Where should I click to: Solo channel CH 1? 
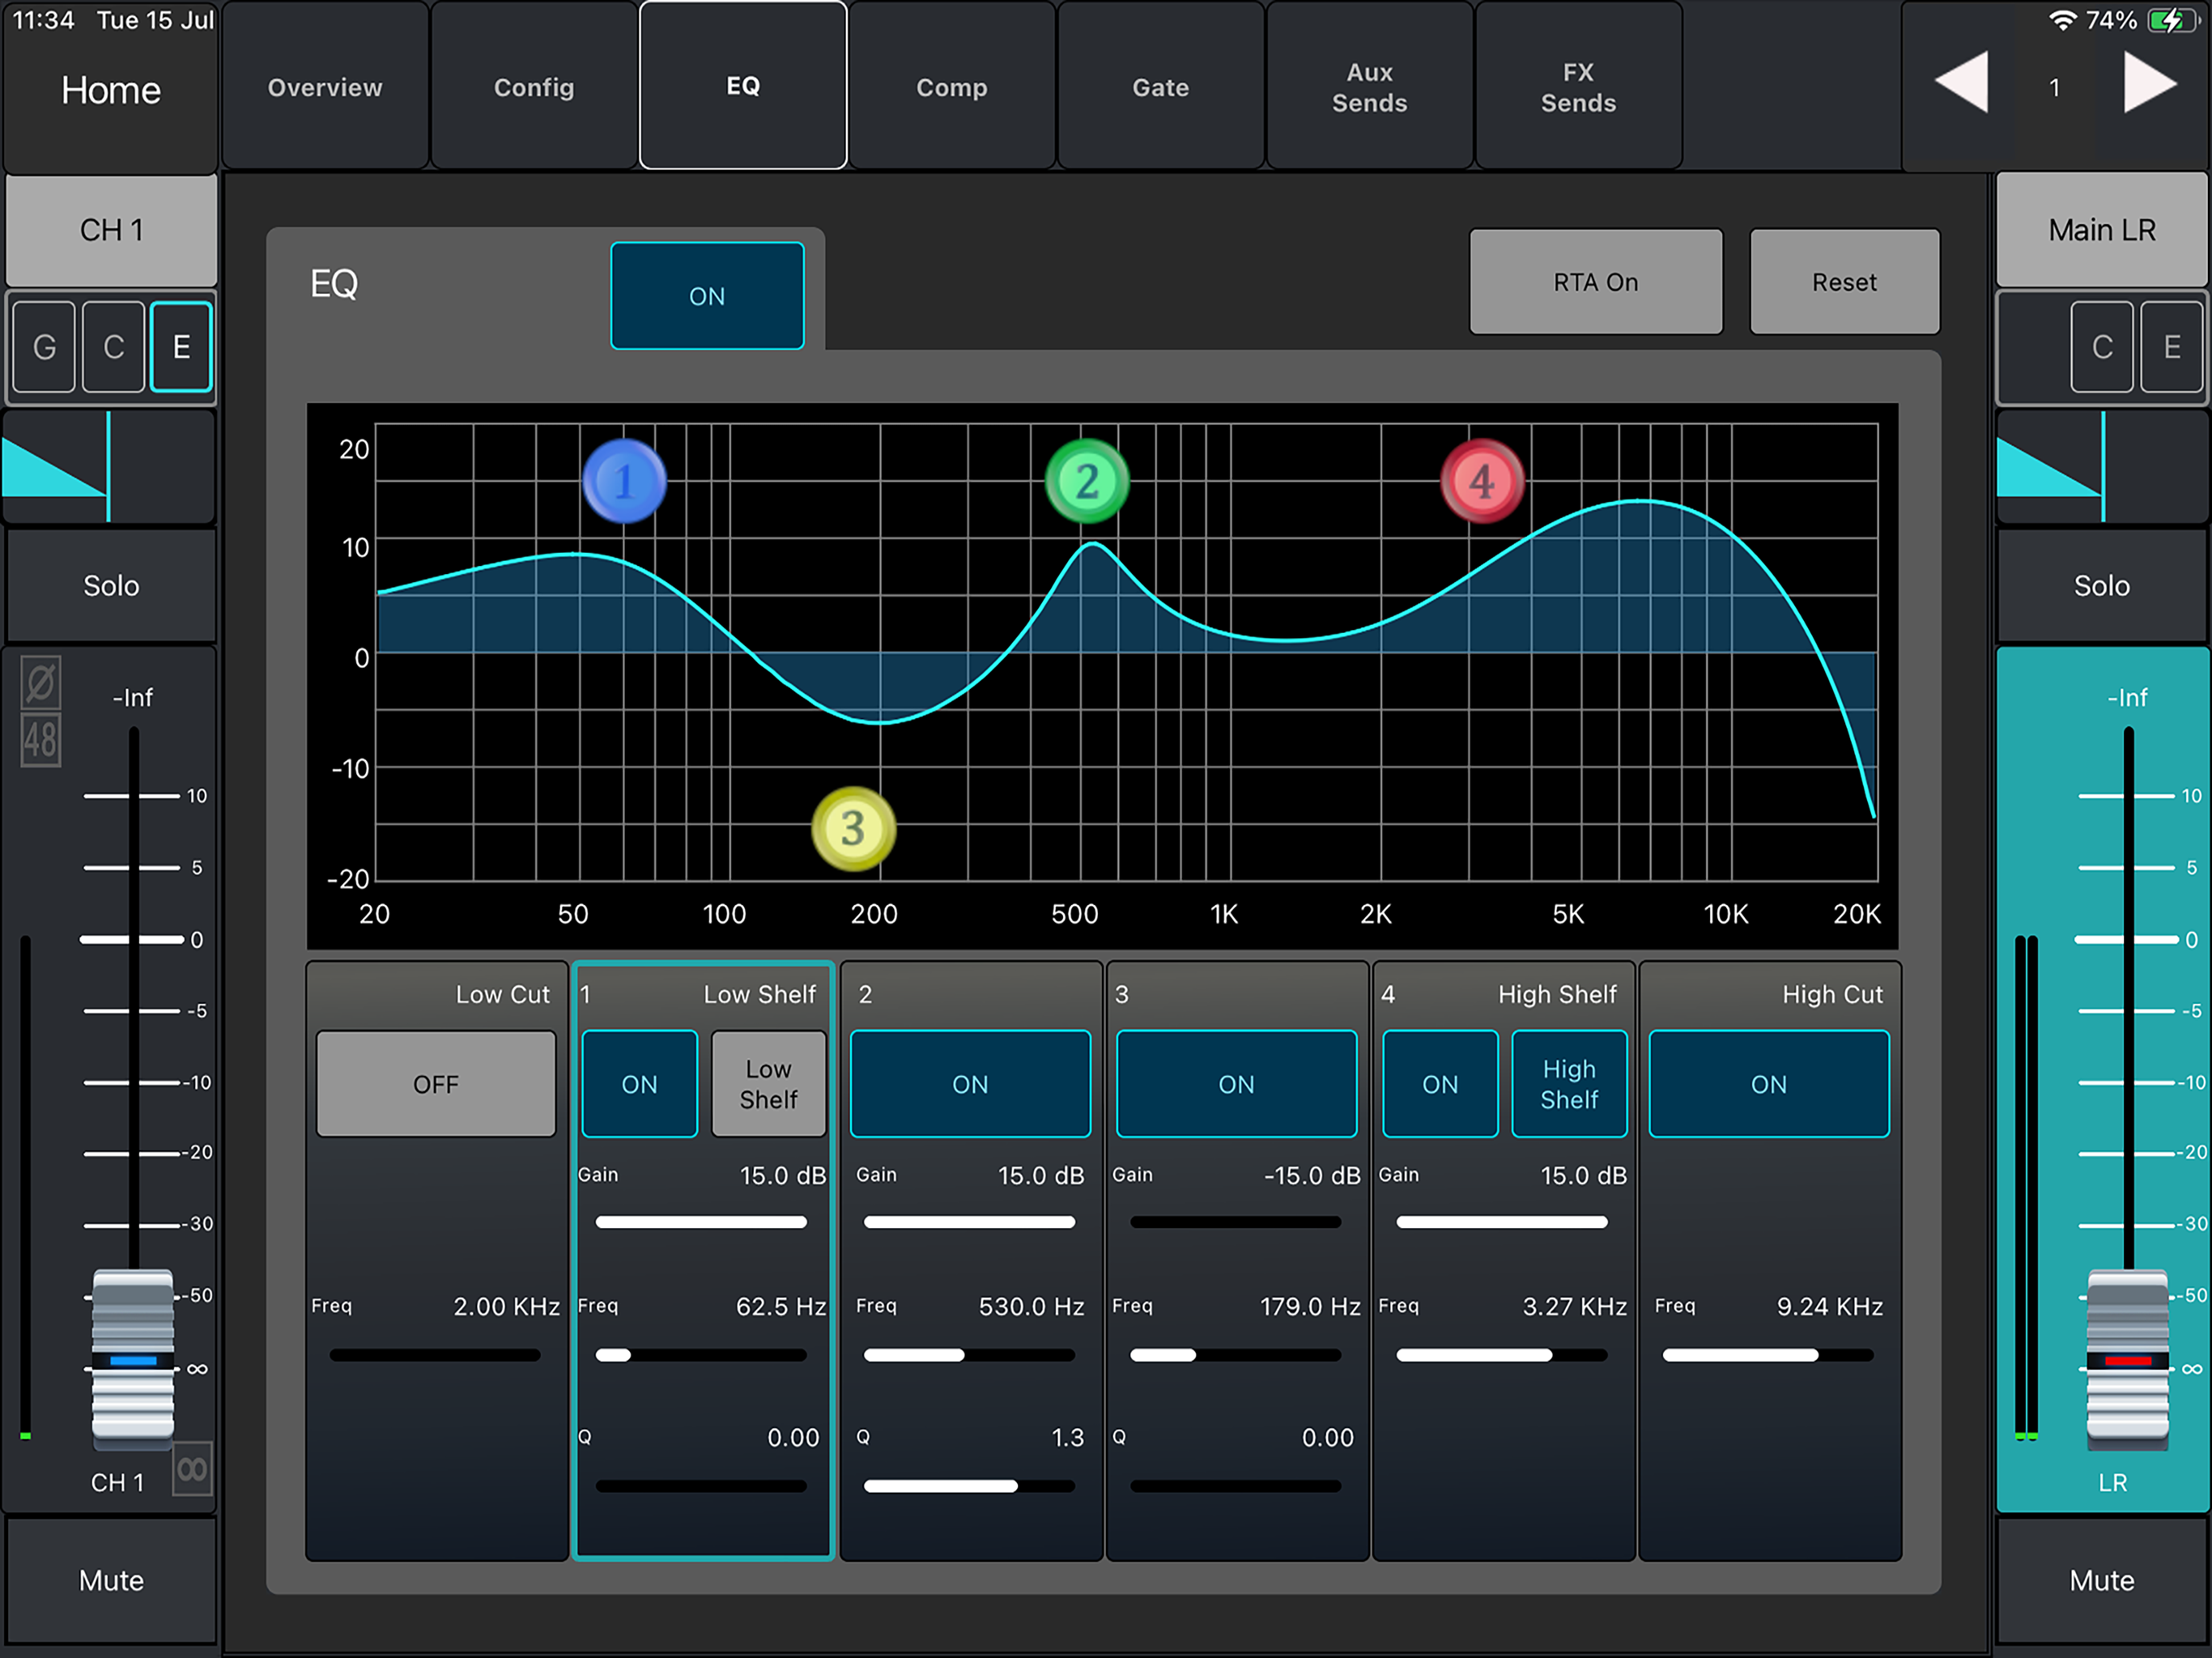click(x=111, y=585)
